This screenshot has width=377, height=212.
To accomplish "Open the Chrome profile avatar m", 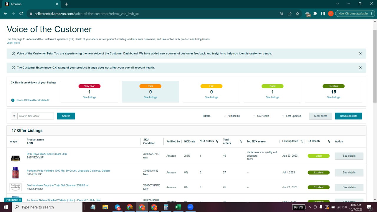I will click(331, 14).
